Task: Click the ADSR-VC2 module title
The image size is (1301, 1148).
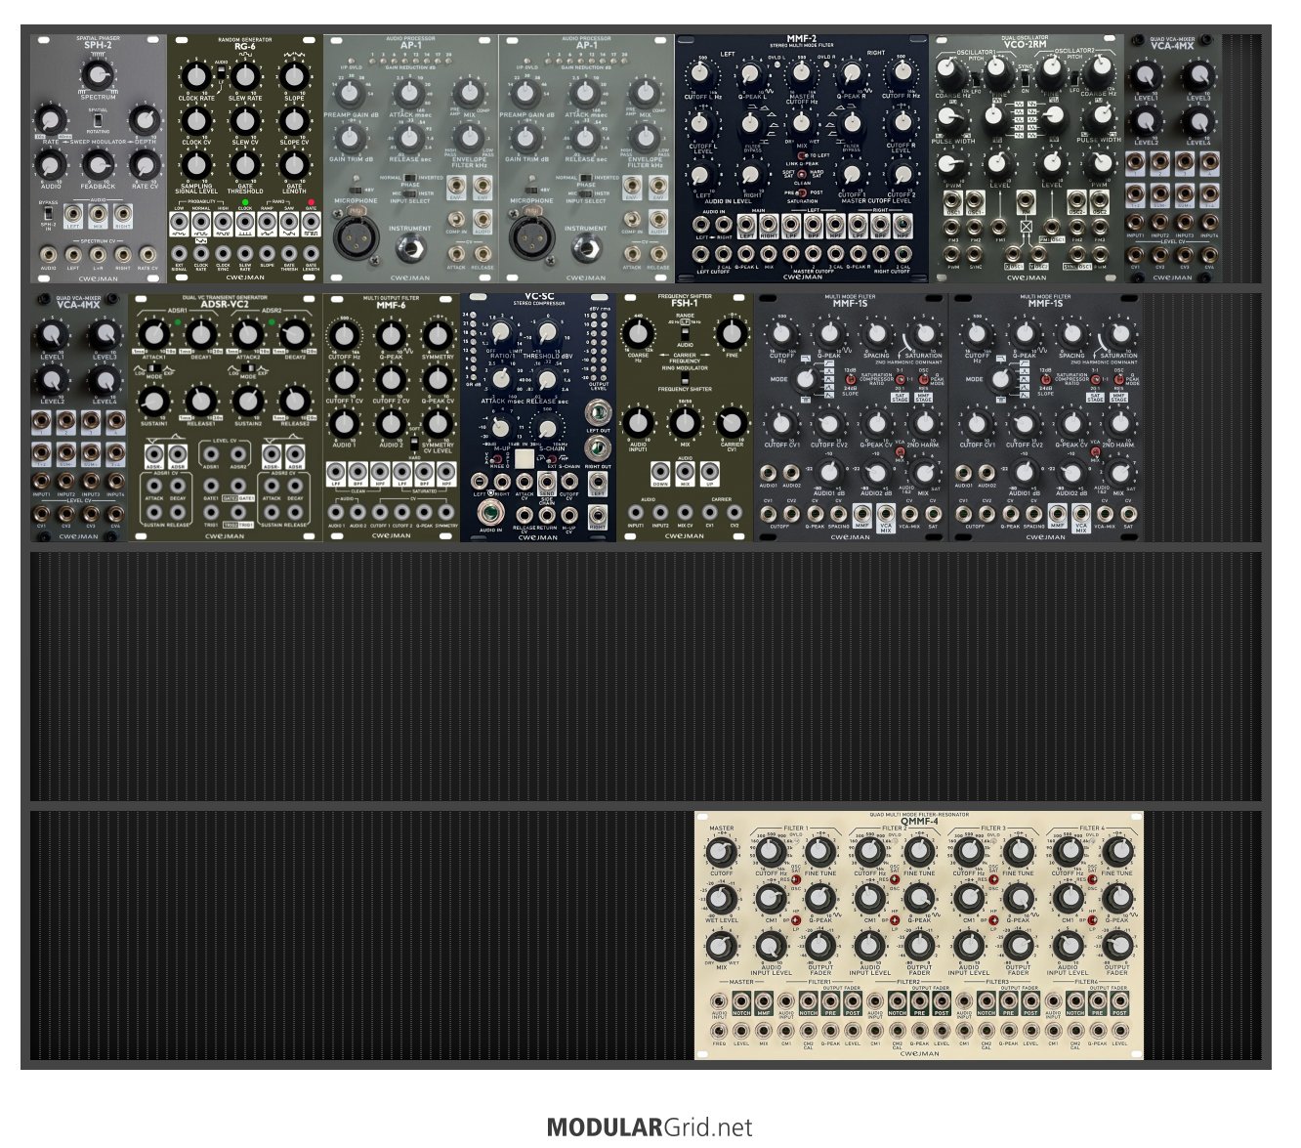Action: tap(225, 304)
